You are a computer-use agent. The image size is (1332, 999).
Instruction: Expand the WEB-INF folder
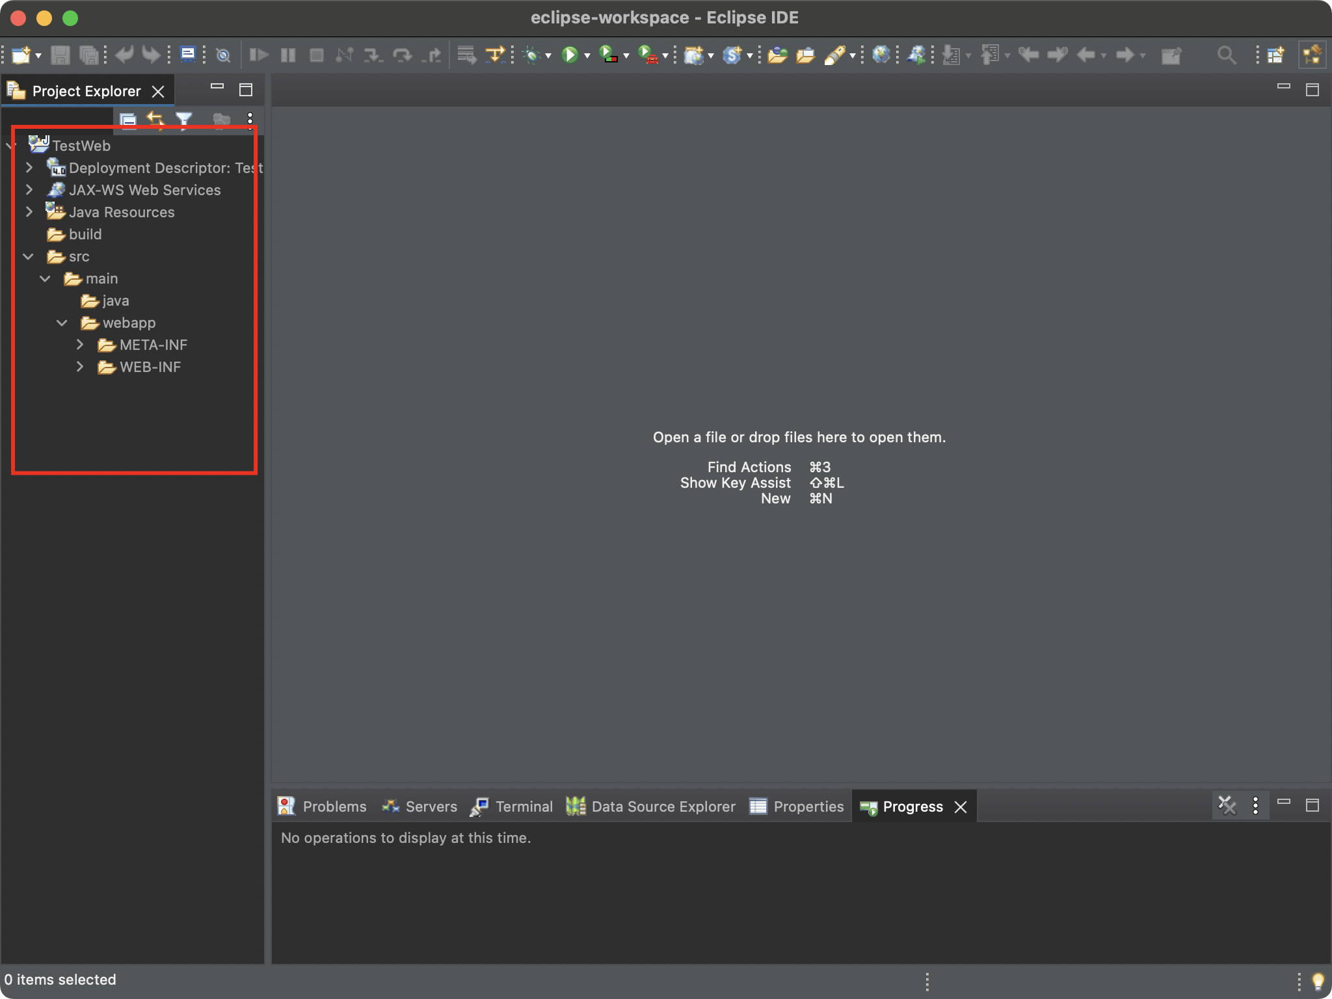80,367
